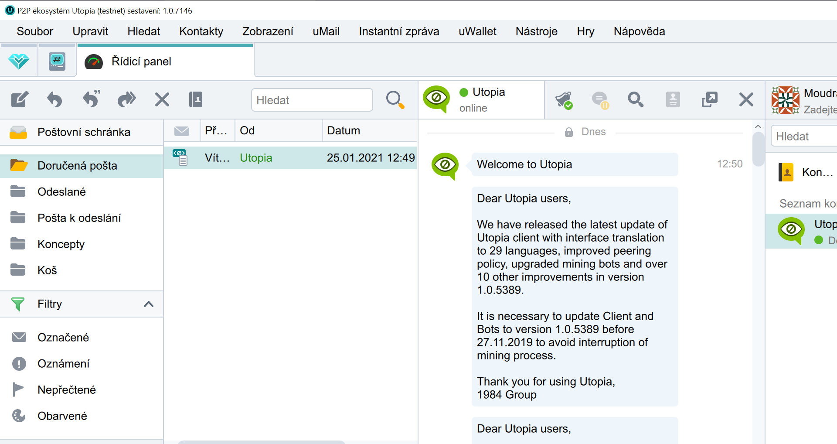
Task: Close the Utopia chat panel
Action: tap(746, 100)
